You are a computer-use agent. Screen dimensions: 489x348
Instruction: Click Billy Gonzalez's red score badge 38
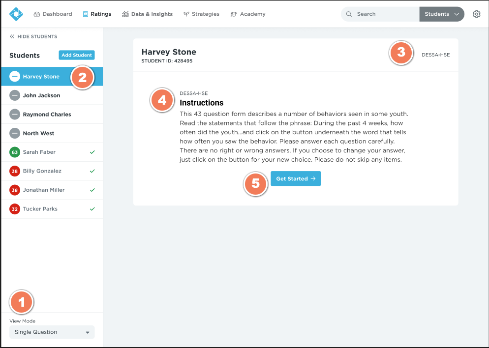[x=15, y=171]
